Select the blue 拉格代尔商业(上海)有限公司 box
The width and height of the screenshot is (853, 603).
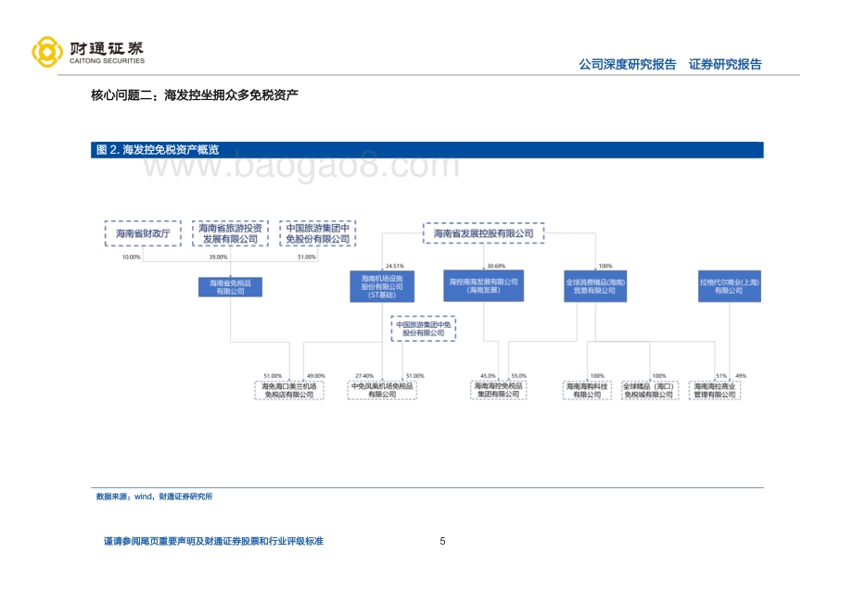pyautogui.click(x=730, y=286)
